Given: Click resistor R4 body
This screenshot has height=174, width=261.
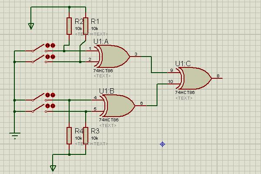Looking at the screenshot, I should (x=69, y=136).
